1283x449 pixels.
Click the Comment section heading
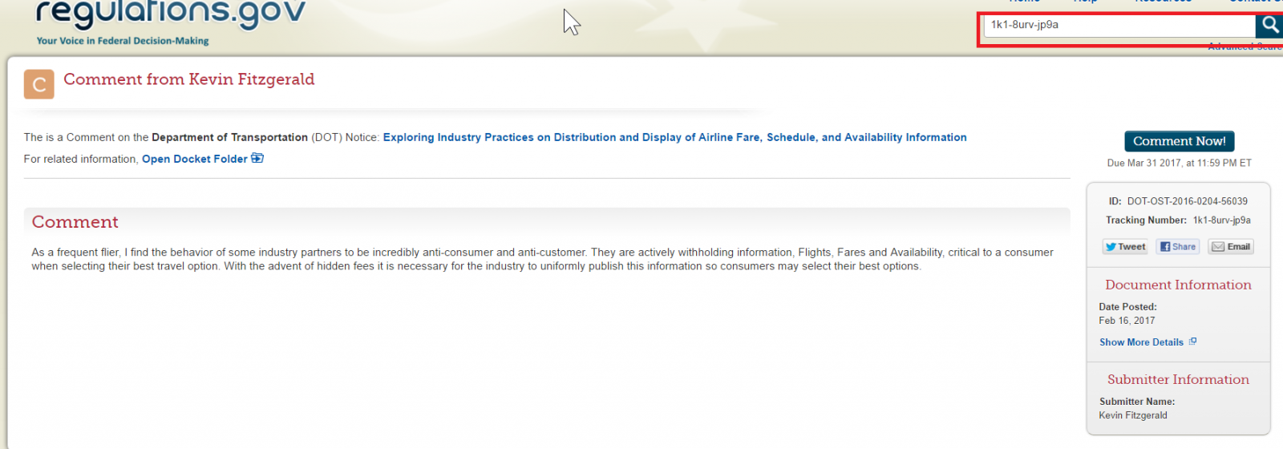(75, 222)
